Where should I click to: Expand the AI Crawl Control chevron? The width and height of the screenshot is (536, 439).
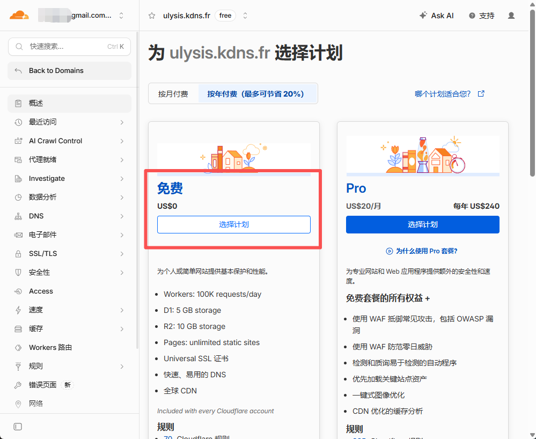tap(122, 141)
